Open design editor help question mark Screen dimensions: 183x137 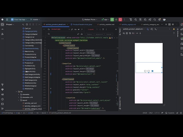(x=174, y=33)
